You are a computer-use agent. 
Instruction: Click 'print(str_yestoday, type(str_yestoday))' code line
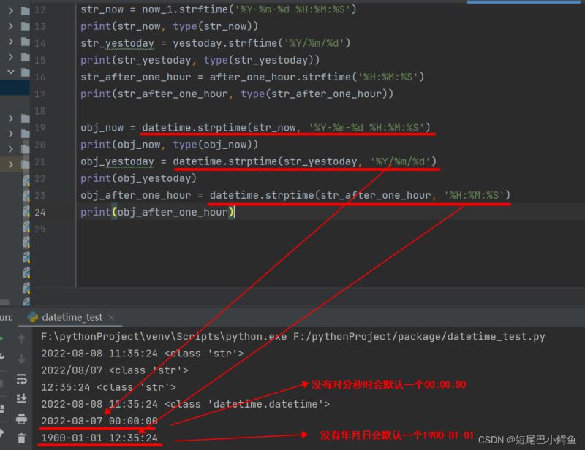coord(200,60)
